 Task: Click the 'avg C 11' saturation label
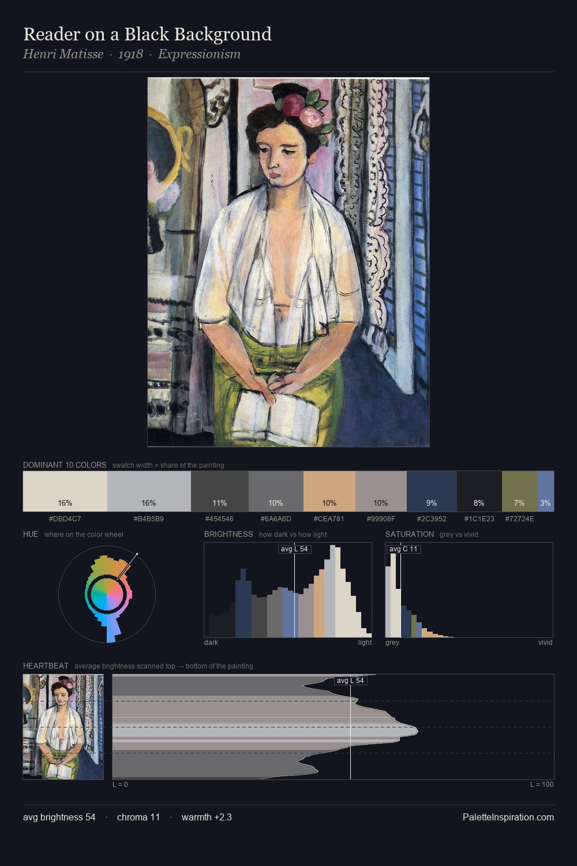coord(403,549)
